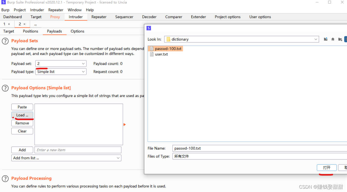This screenshot has height=192, width=347.
Task: Click the empty payload list box
Action: (x=79, y=124)
